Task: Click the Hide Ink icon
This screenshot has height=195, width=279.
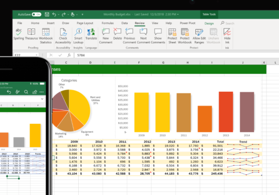Action: 227,32
